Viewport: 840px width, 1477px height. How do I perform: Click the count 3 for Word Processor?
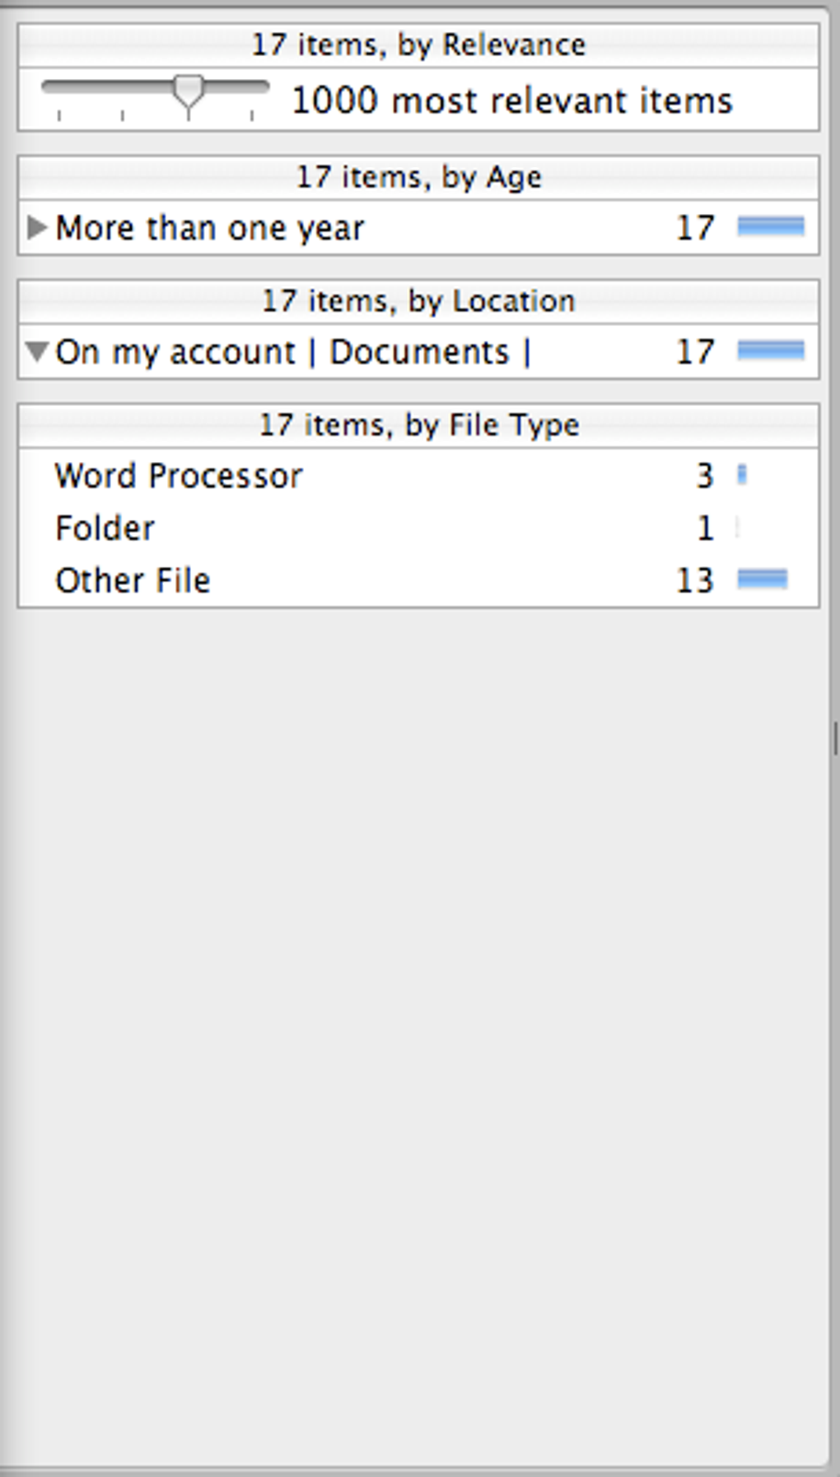pos(704,476)
